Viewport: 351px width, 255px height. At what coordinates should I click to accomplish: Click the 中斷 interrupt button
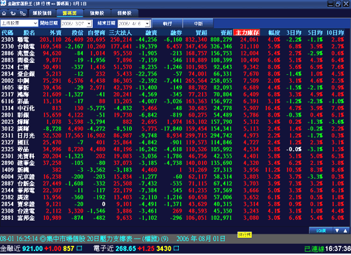pyautogui.click(x=198, y=23)
